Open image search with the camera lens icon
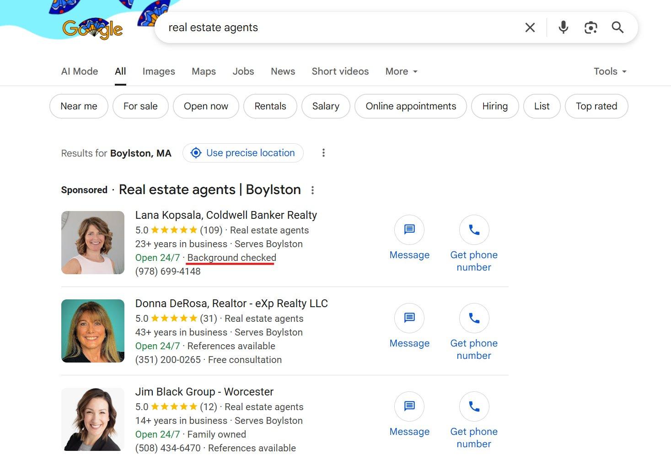The width and height of the screenshot is (671, 455). click(x=590, y=27)
